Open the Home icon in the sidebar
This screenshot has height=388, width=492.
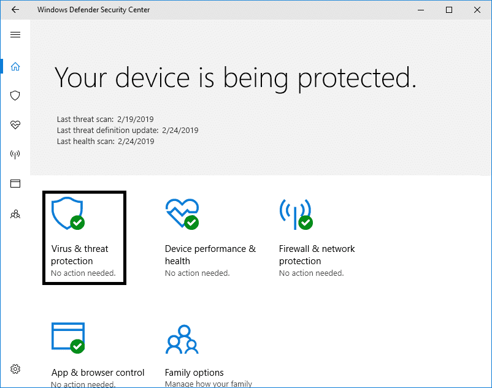[x=15, y=66]
